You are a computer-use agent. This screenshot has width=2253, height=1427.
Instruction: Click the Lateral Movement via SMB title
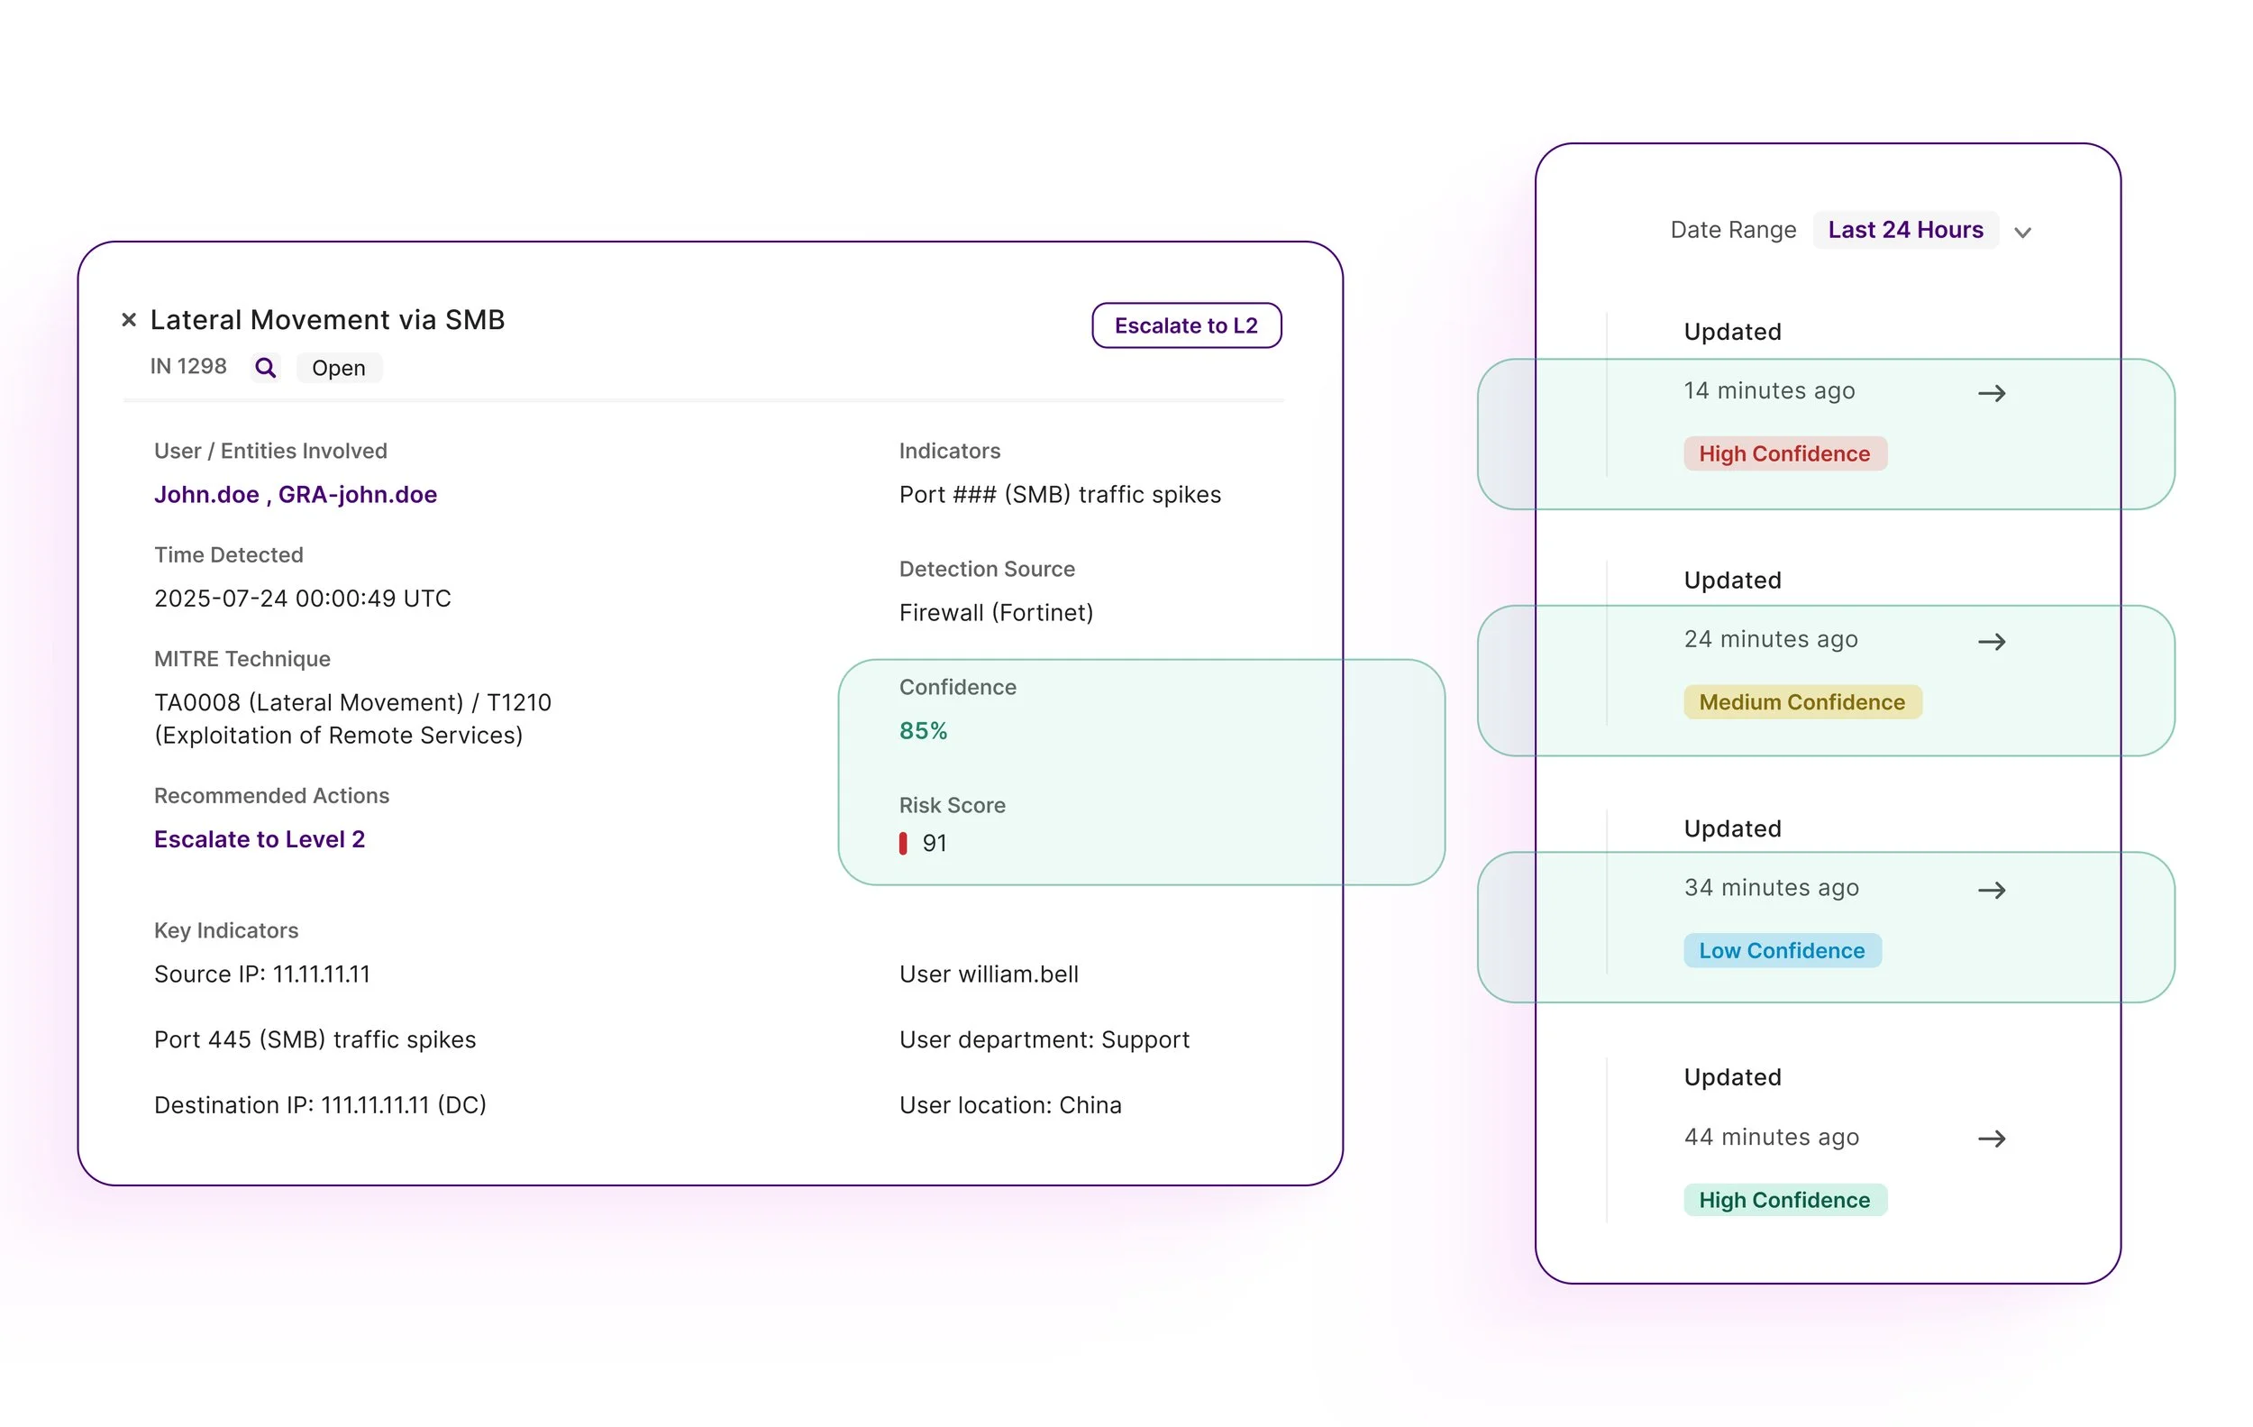point(327,320)
